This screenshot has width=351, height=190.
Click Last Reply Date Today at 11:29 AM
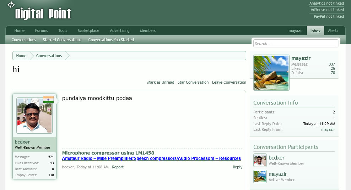319,124
